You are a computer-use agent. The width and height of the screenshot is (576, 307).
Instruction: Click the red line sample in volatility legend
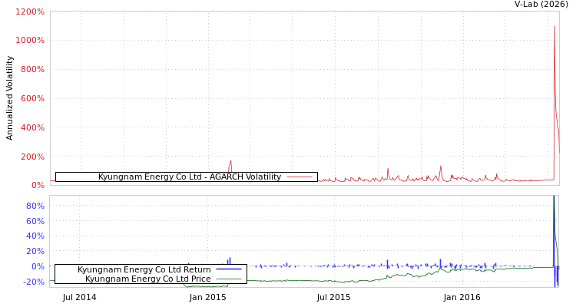pyautogui.click(x=299, y=177)
